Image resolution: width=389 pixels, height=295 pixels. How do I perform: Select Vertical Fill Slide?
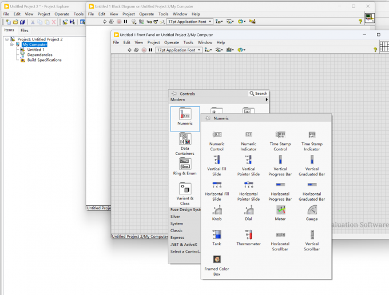[217, 166]
